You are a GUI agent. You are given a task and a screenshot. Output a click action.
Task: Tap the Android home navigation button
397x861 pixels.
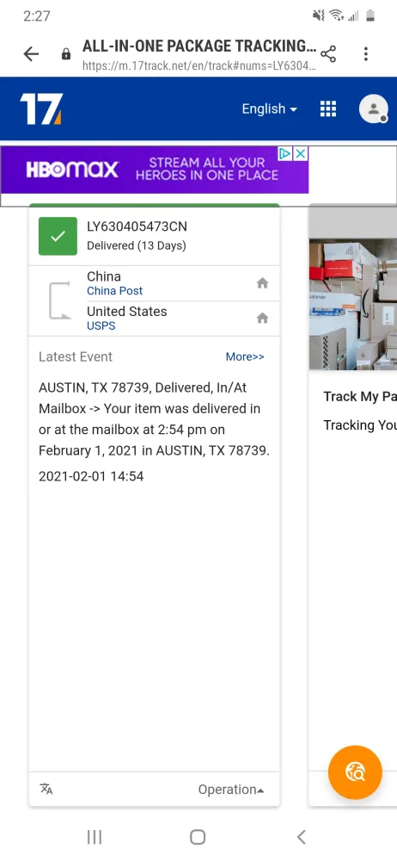(198, 837)
